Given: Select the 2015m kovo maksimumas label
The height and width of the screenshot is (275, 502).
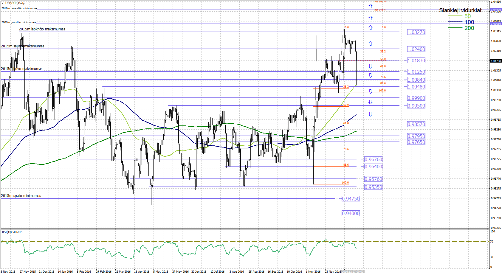Looking at the screenshot, I should [x=22, y=69].
